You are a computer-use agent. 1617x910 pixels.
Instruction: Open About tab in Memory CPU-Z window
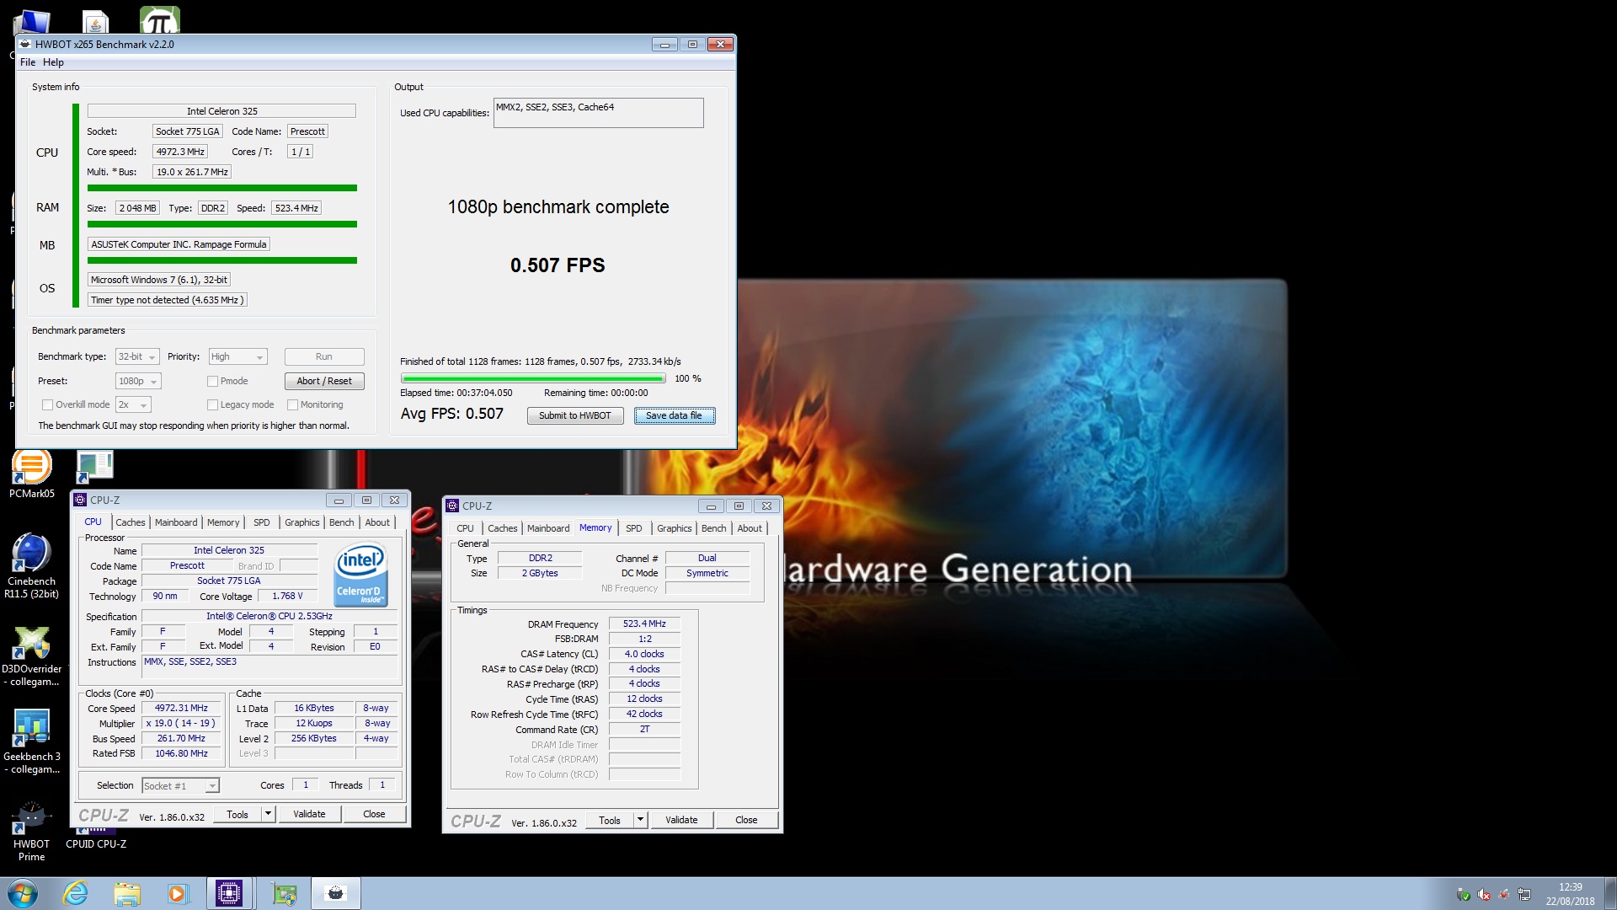click(750, 528)
